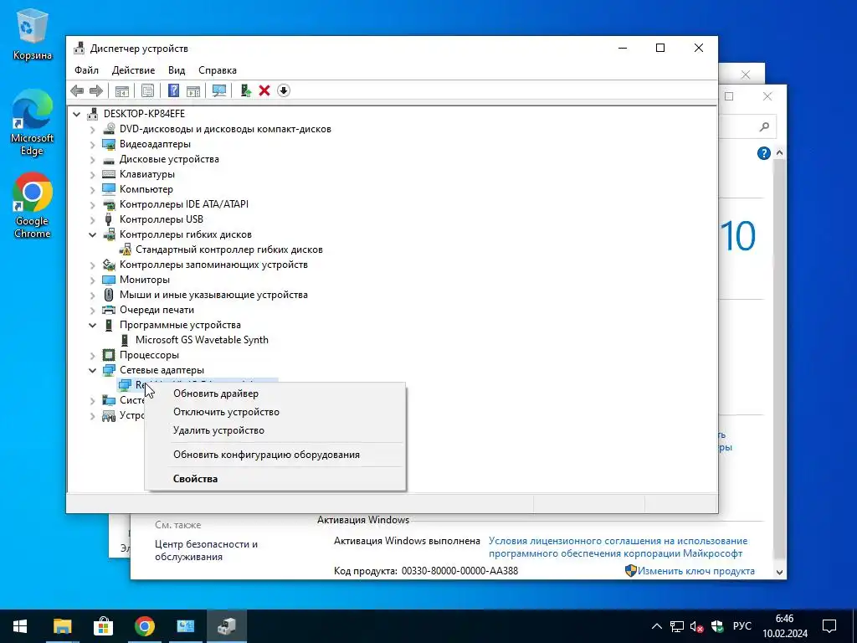Open Microsoft Store from the taskbar
857x643 pixels.
[x=103, y=626]
